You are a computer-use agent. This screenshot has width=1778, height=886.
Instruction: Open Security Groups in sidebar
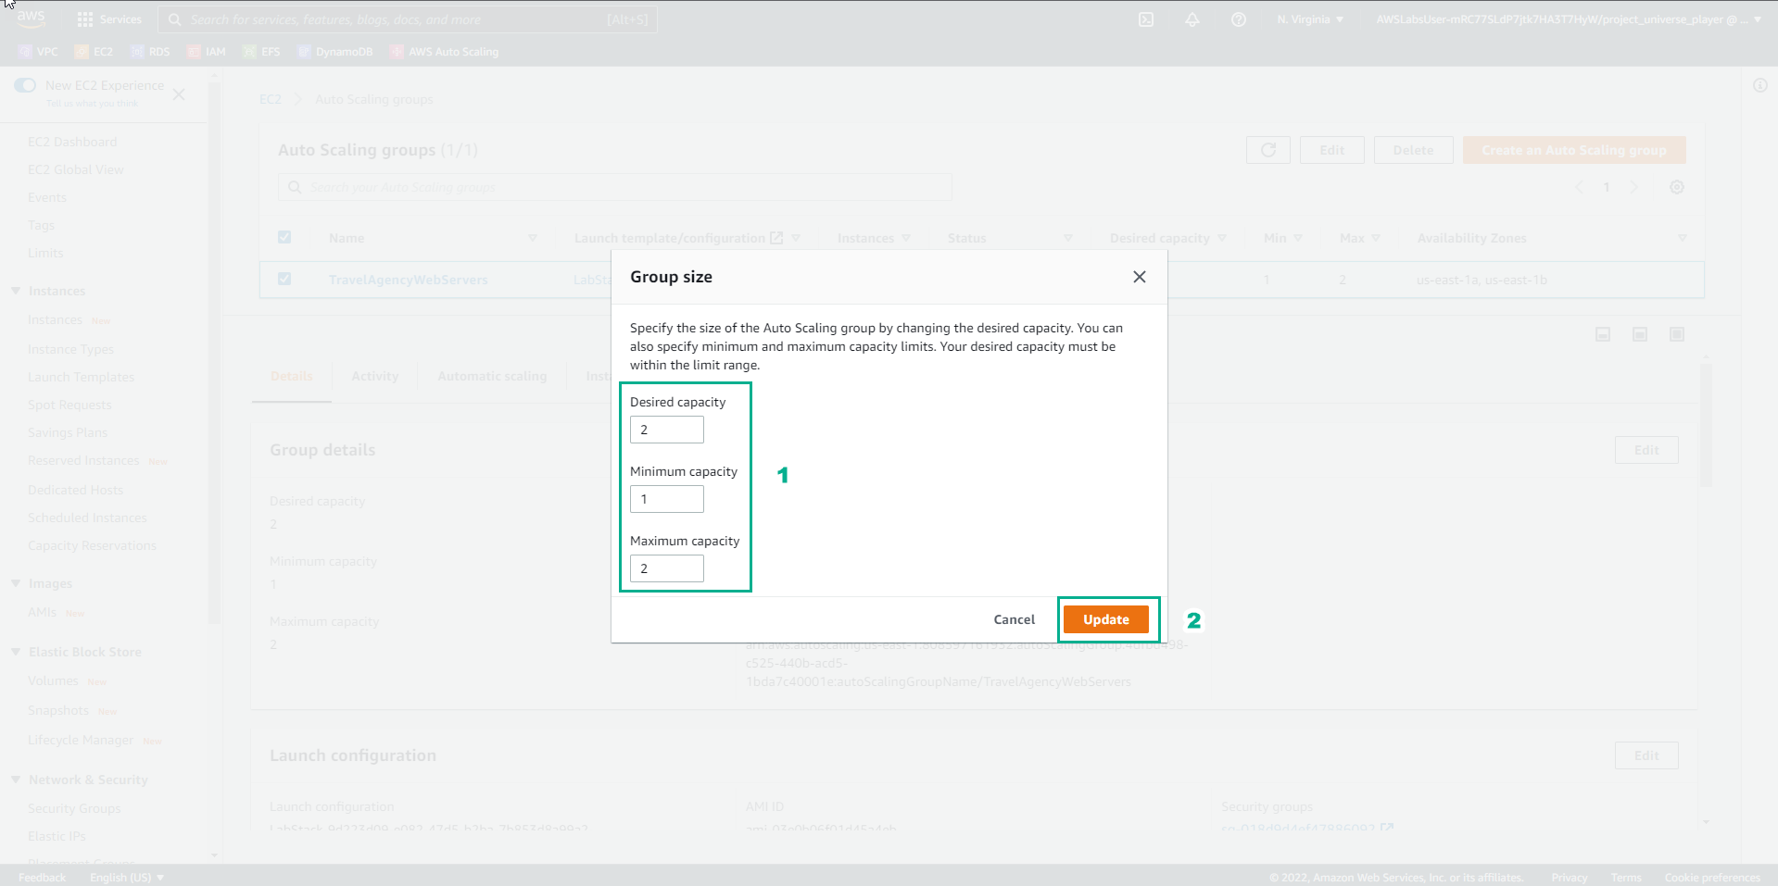click(x=74, y=808)
